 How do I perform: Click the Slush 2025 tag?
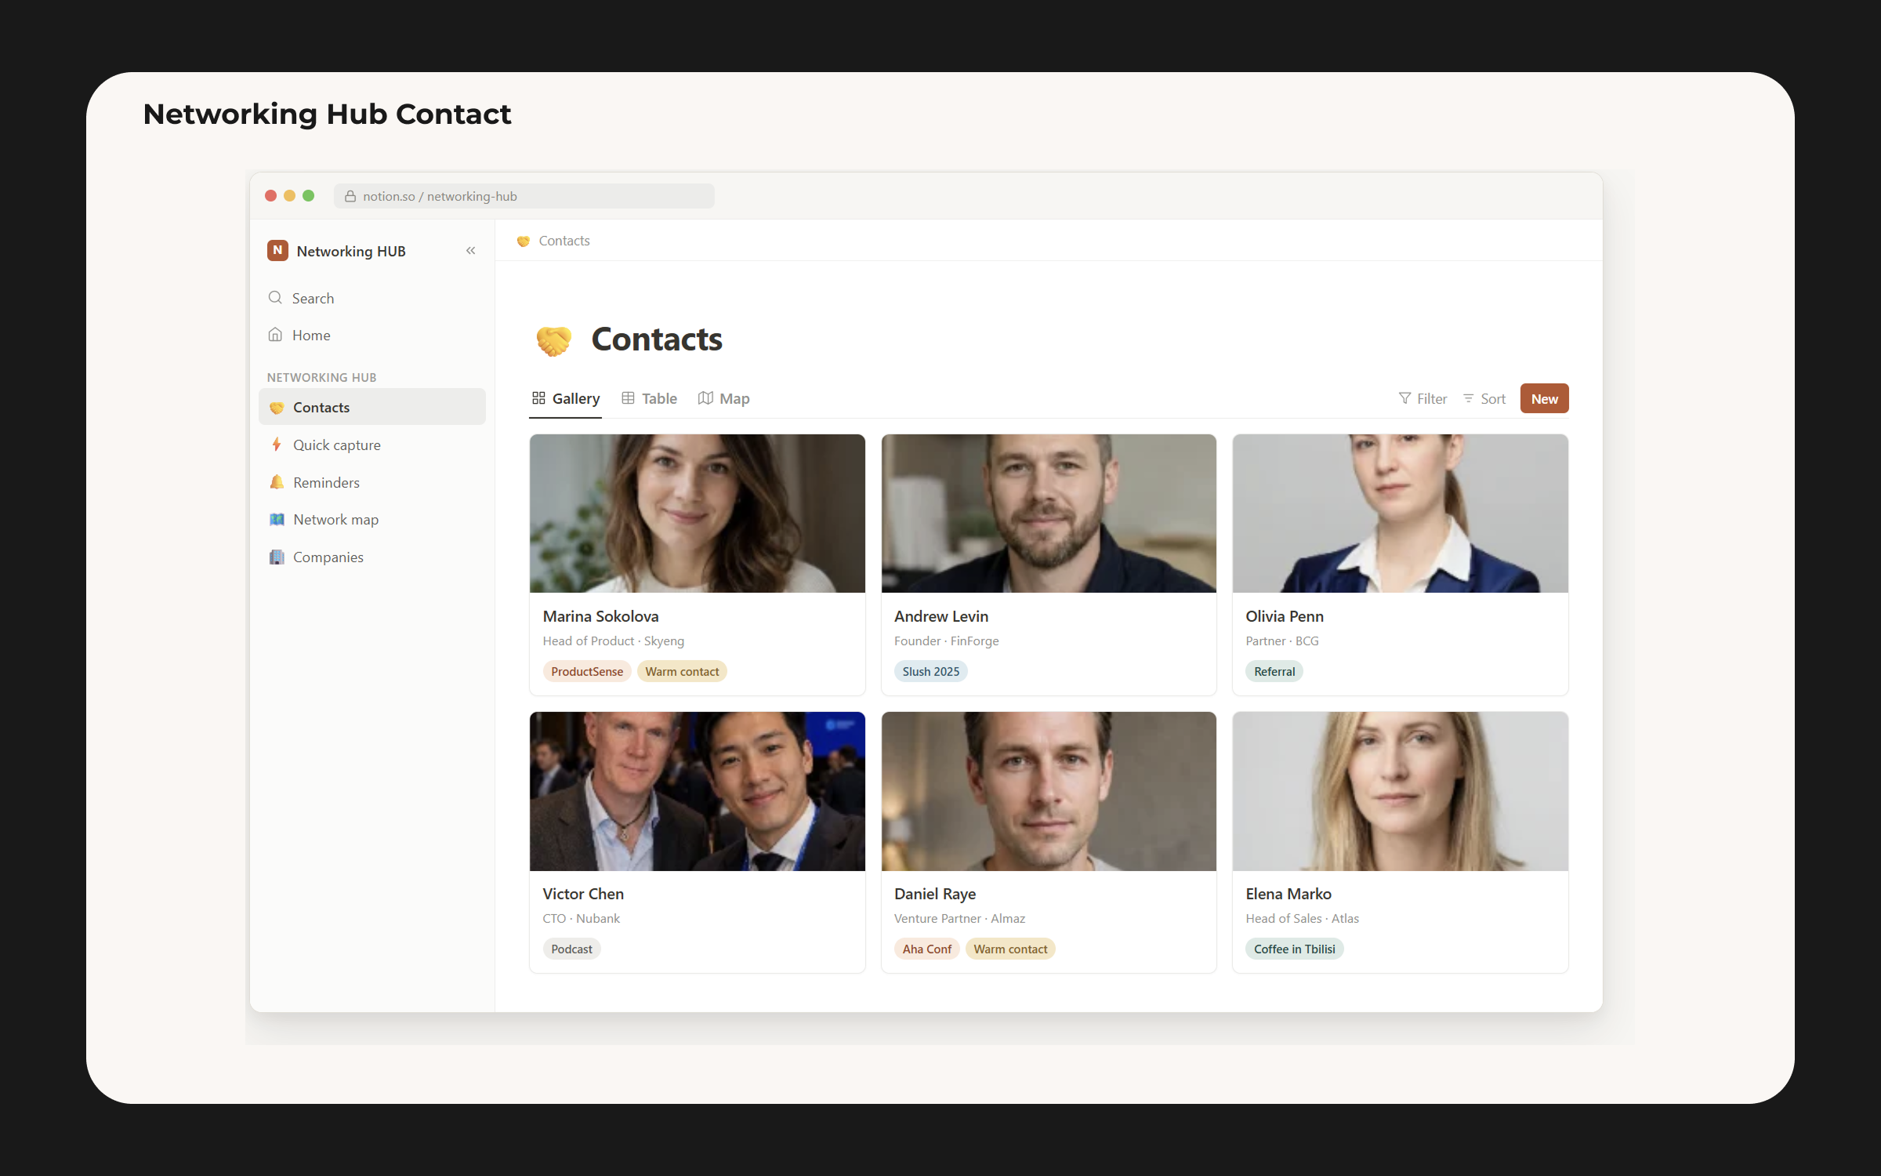(x=930, y=671)
